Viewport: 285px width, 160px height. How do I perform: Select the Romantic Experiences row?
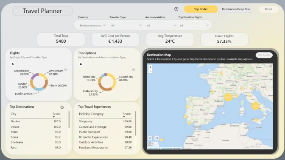click(105, 137)
